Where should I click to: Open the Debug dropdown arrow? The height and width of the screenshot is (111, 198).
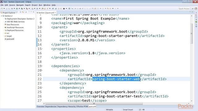[14, 9]
